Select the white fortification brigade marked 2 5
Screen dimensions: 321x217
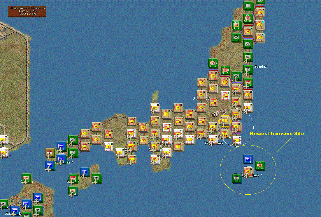click(109, 147)
